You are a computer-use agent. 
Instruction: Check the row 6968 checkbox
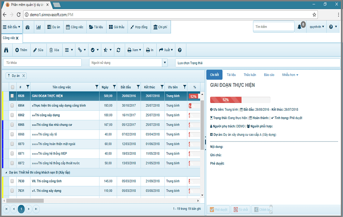pos(12,134)
